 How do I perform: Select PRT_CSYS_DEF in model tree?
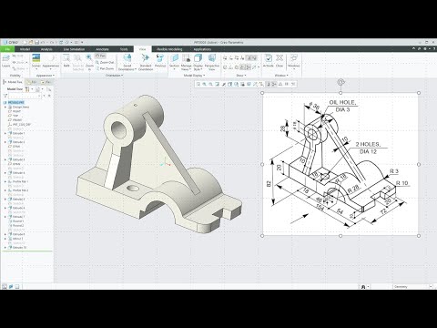(x=20, y=125)
